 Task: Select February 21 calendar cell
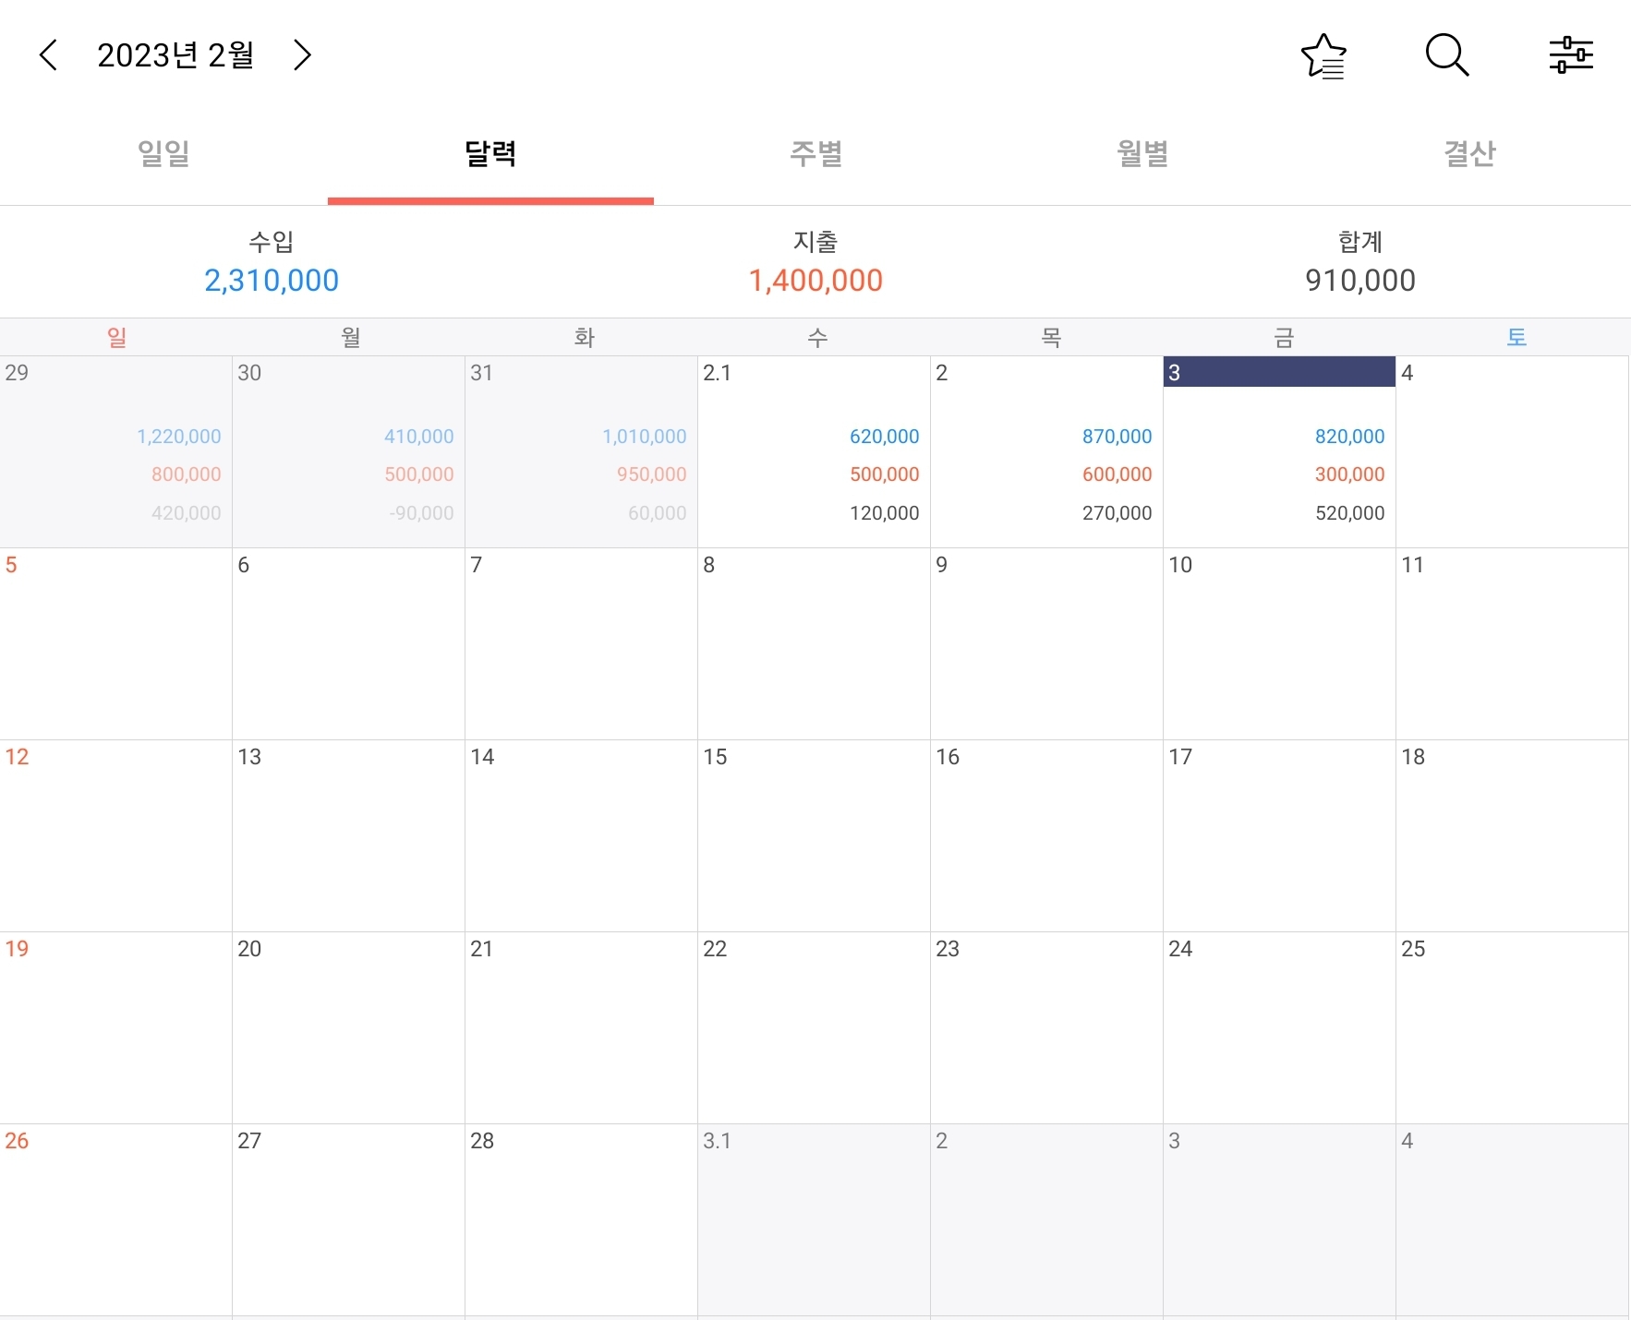click(581, 1028)
